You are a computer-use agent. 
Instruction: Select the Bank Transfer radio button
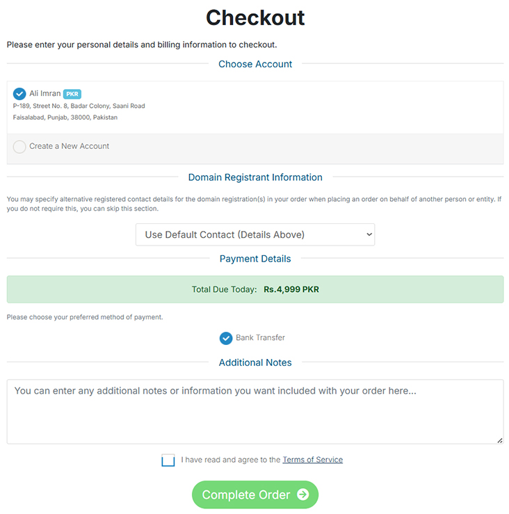tap(226, 338)
